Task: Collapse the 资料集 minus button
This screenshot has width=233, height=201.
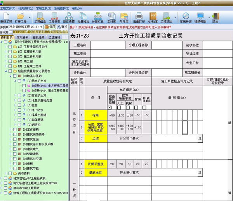Action: click(x=10, y=32)
